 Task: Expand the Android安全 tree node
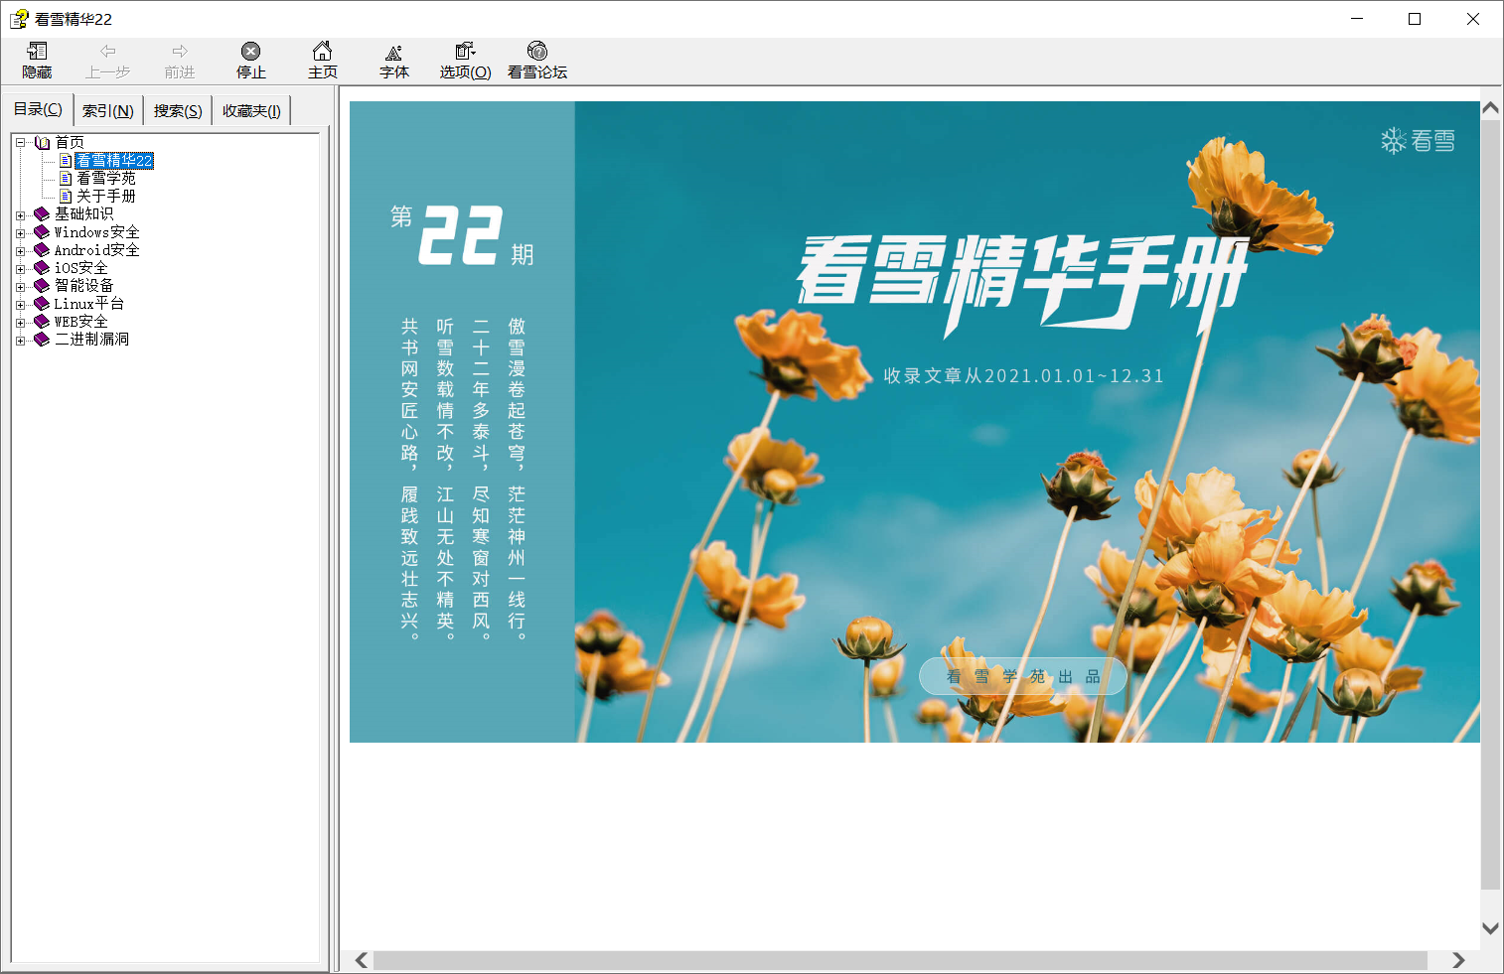pos(20,251)
